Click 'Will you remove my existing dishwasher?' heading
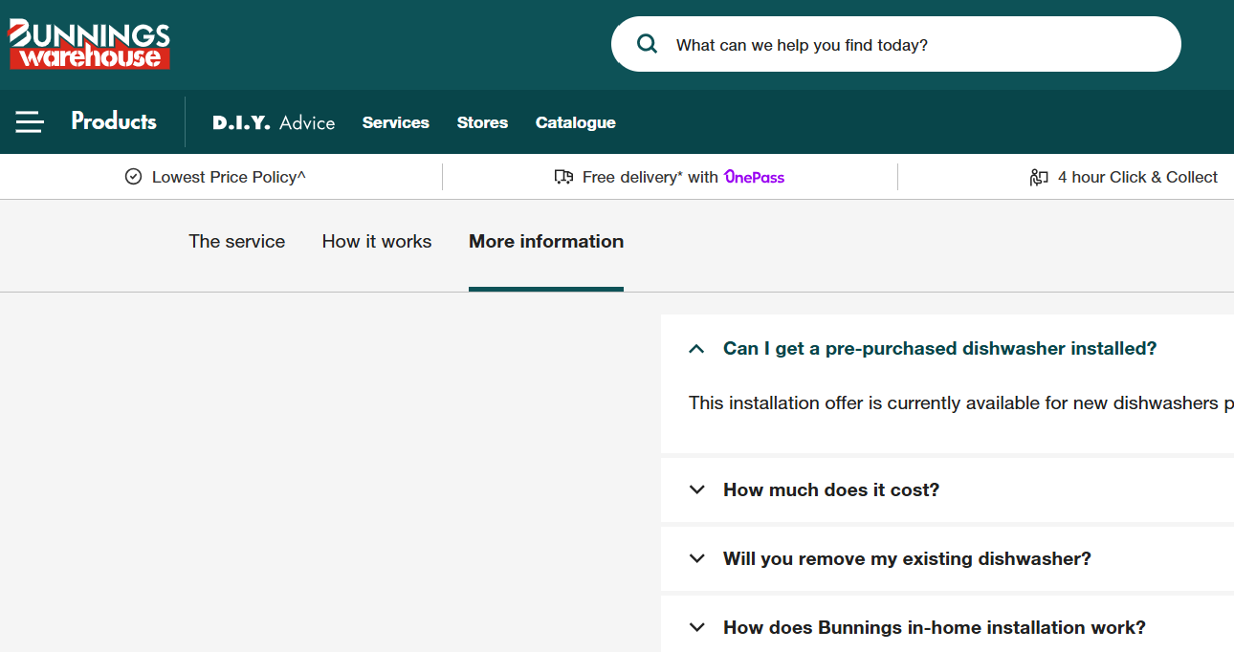This screenshot has width=1234, height=652. (907, 558)
